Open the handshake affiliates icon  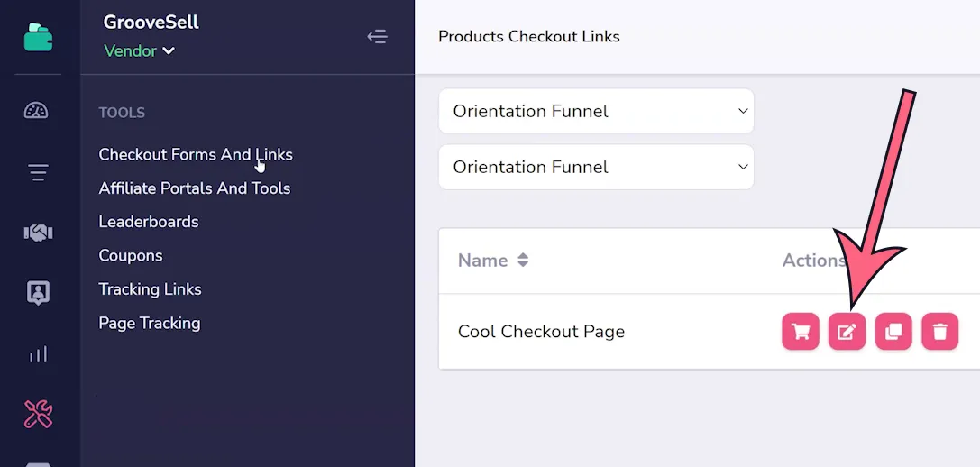[38, 233]
